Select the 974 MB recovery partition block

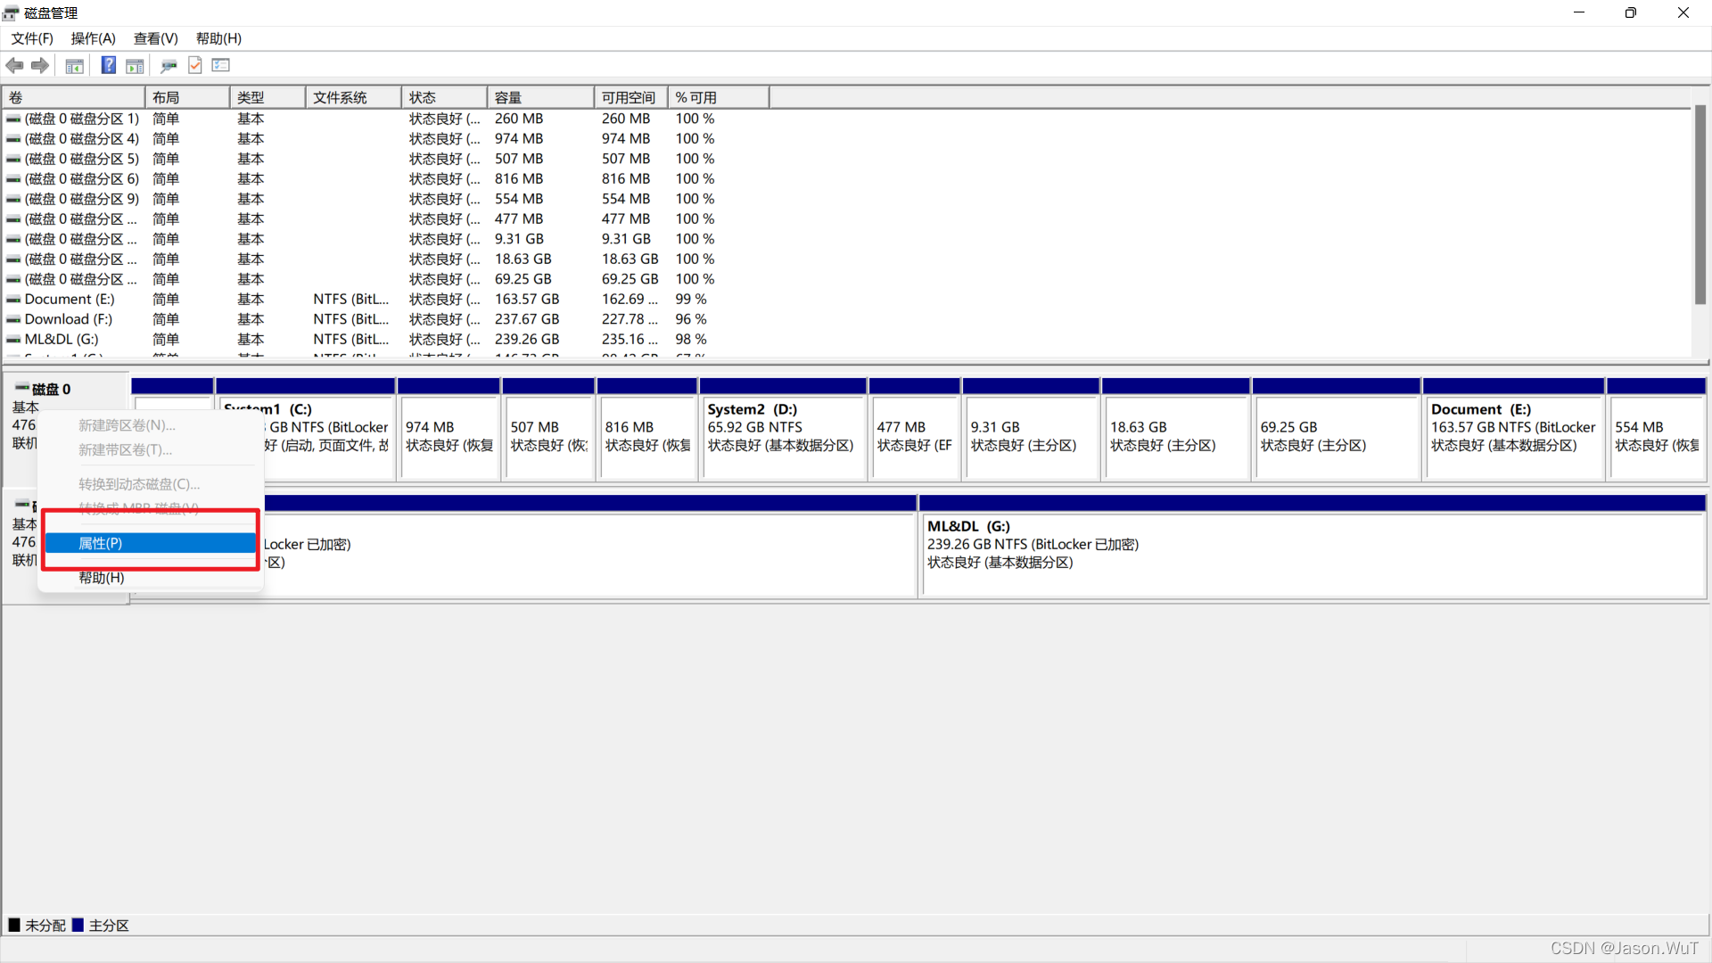pyautogui.click(x=449, y=430)
